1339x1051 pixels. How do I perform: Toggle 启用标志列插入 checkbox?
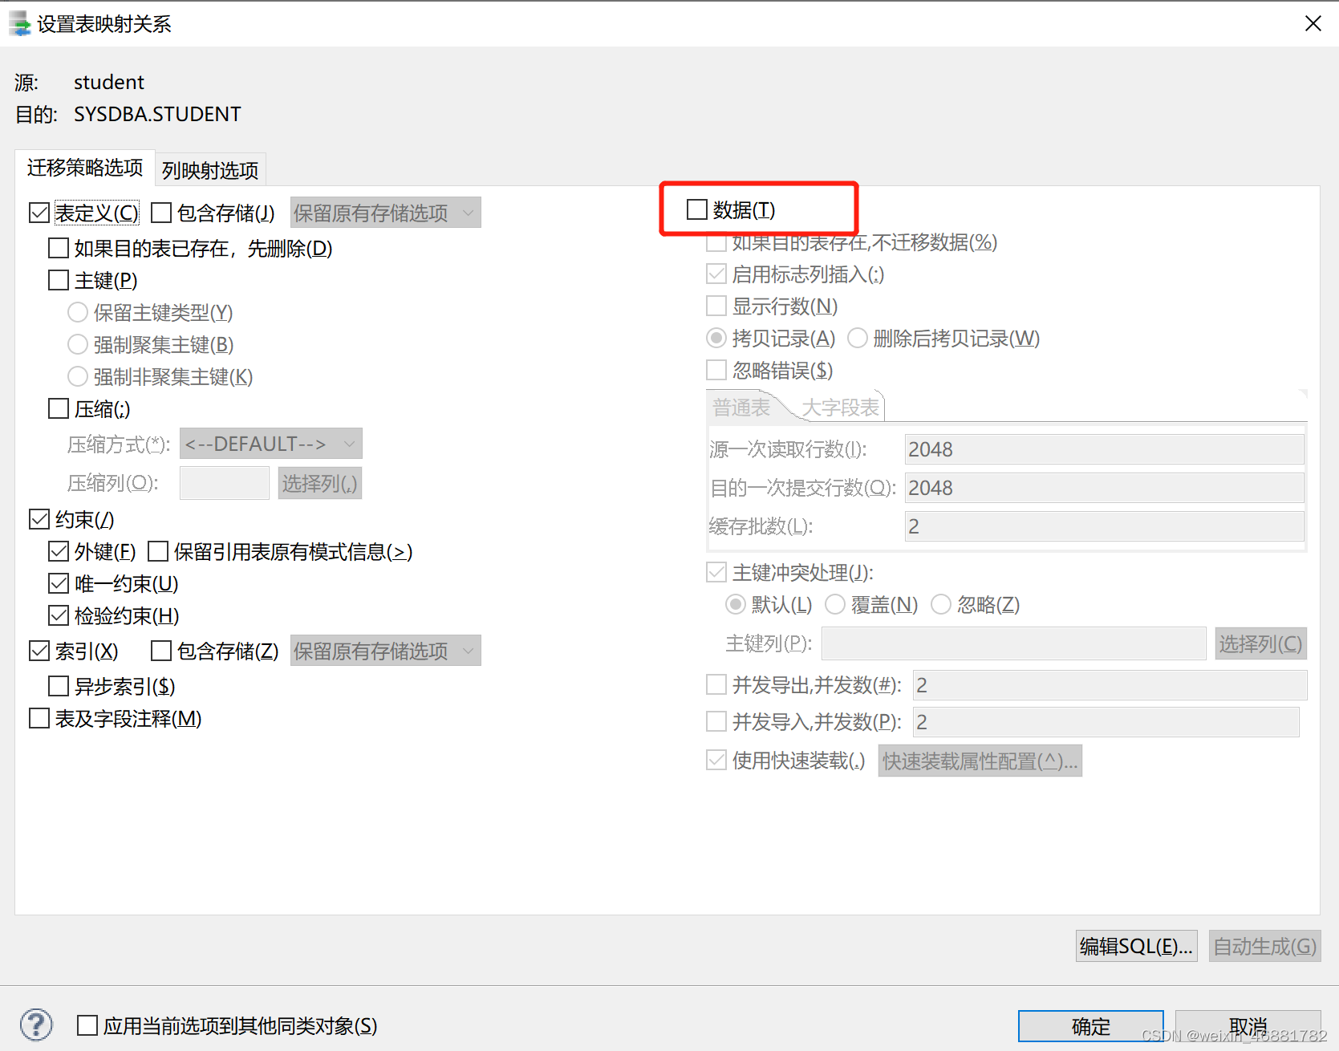[x=716, y=274]
